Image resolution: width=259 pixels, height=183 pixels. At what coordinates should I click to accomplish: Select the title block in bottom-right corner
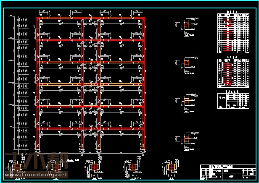(x=227, y=172)
